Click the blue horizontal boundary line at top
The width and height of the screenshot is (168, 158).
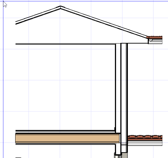(85, 1)
